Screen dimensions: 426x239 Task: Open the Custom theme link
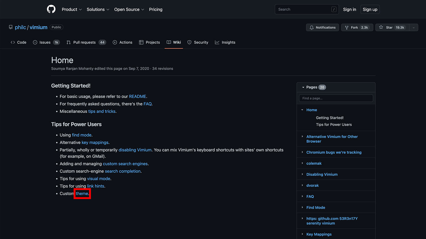(82, 193)
